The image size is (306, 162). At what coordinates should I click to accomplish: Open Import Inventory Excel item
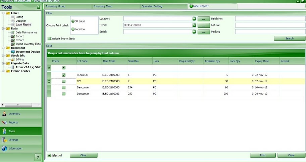(x=29, y=44)
